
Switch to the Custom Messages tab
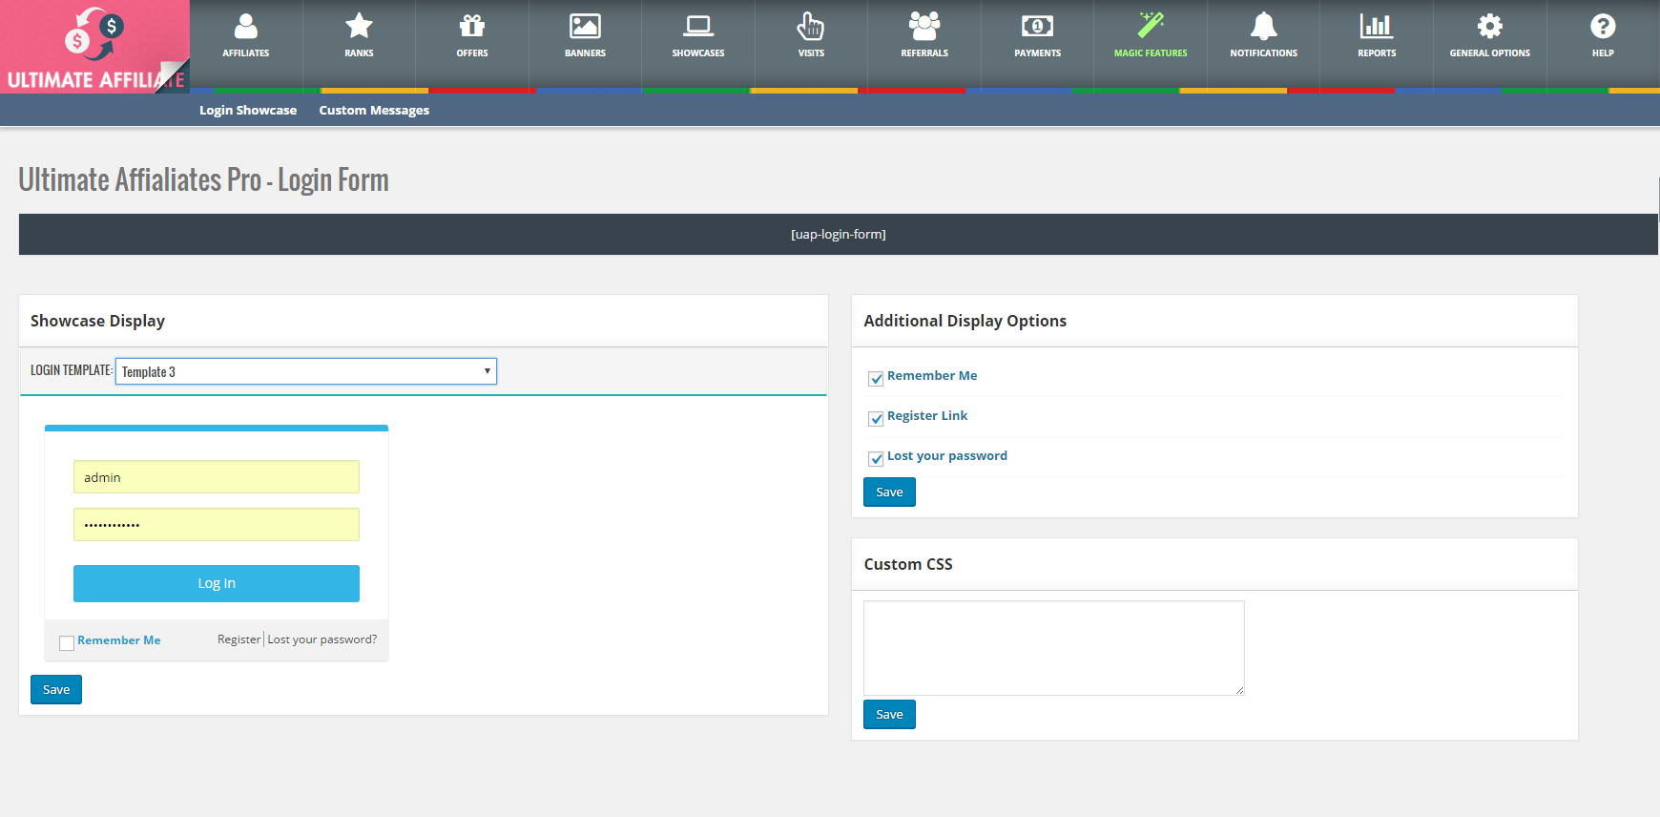374,110
